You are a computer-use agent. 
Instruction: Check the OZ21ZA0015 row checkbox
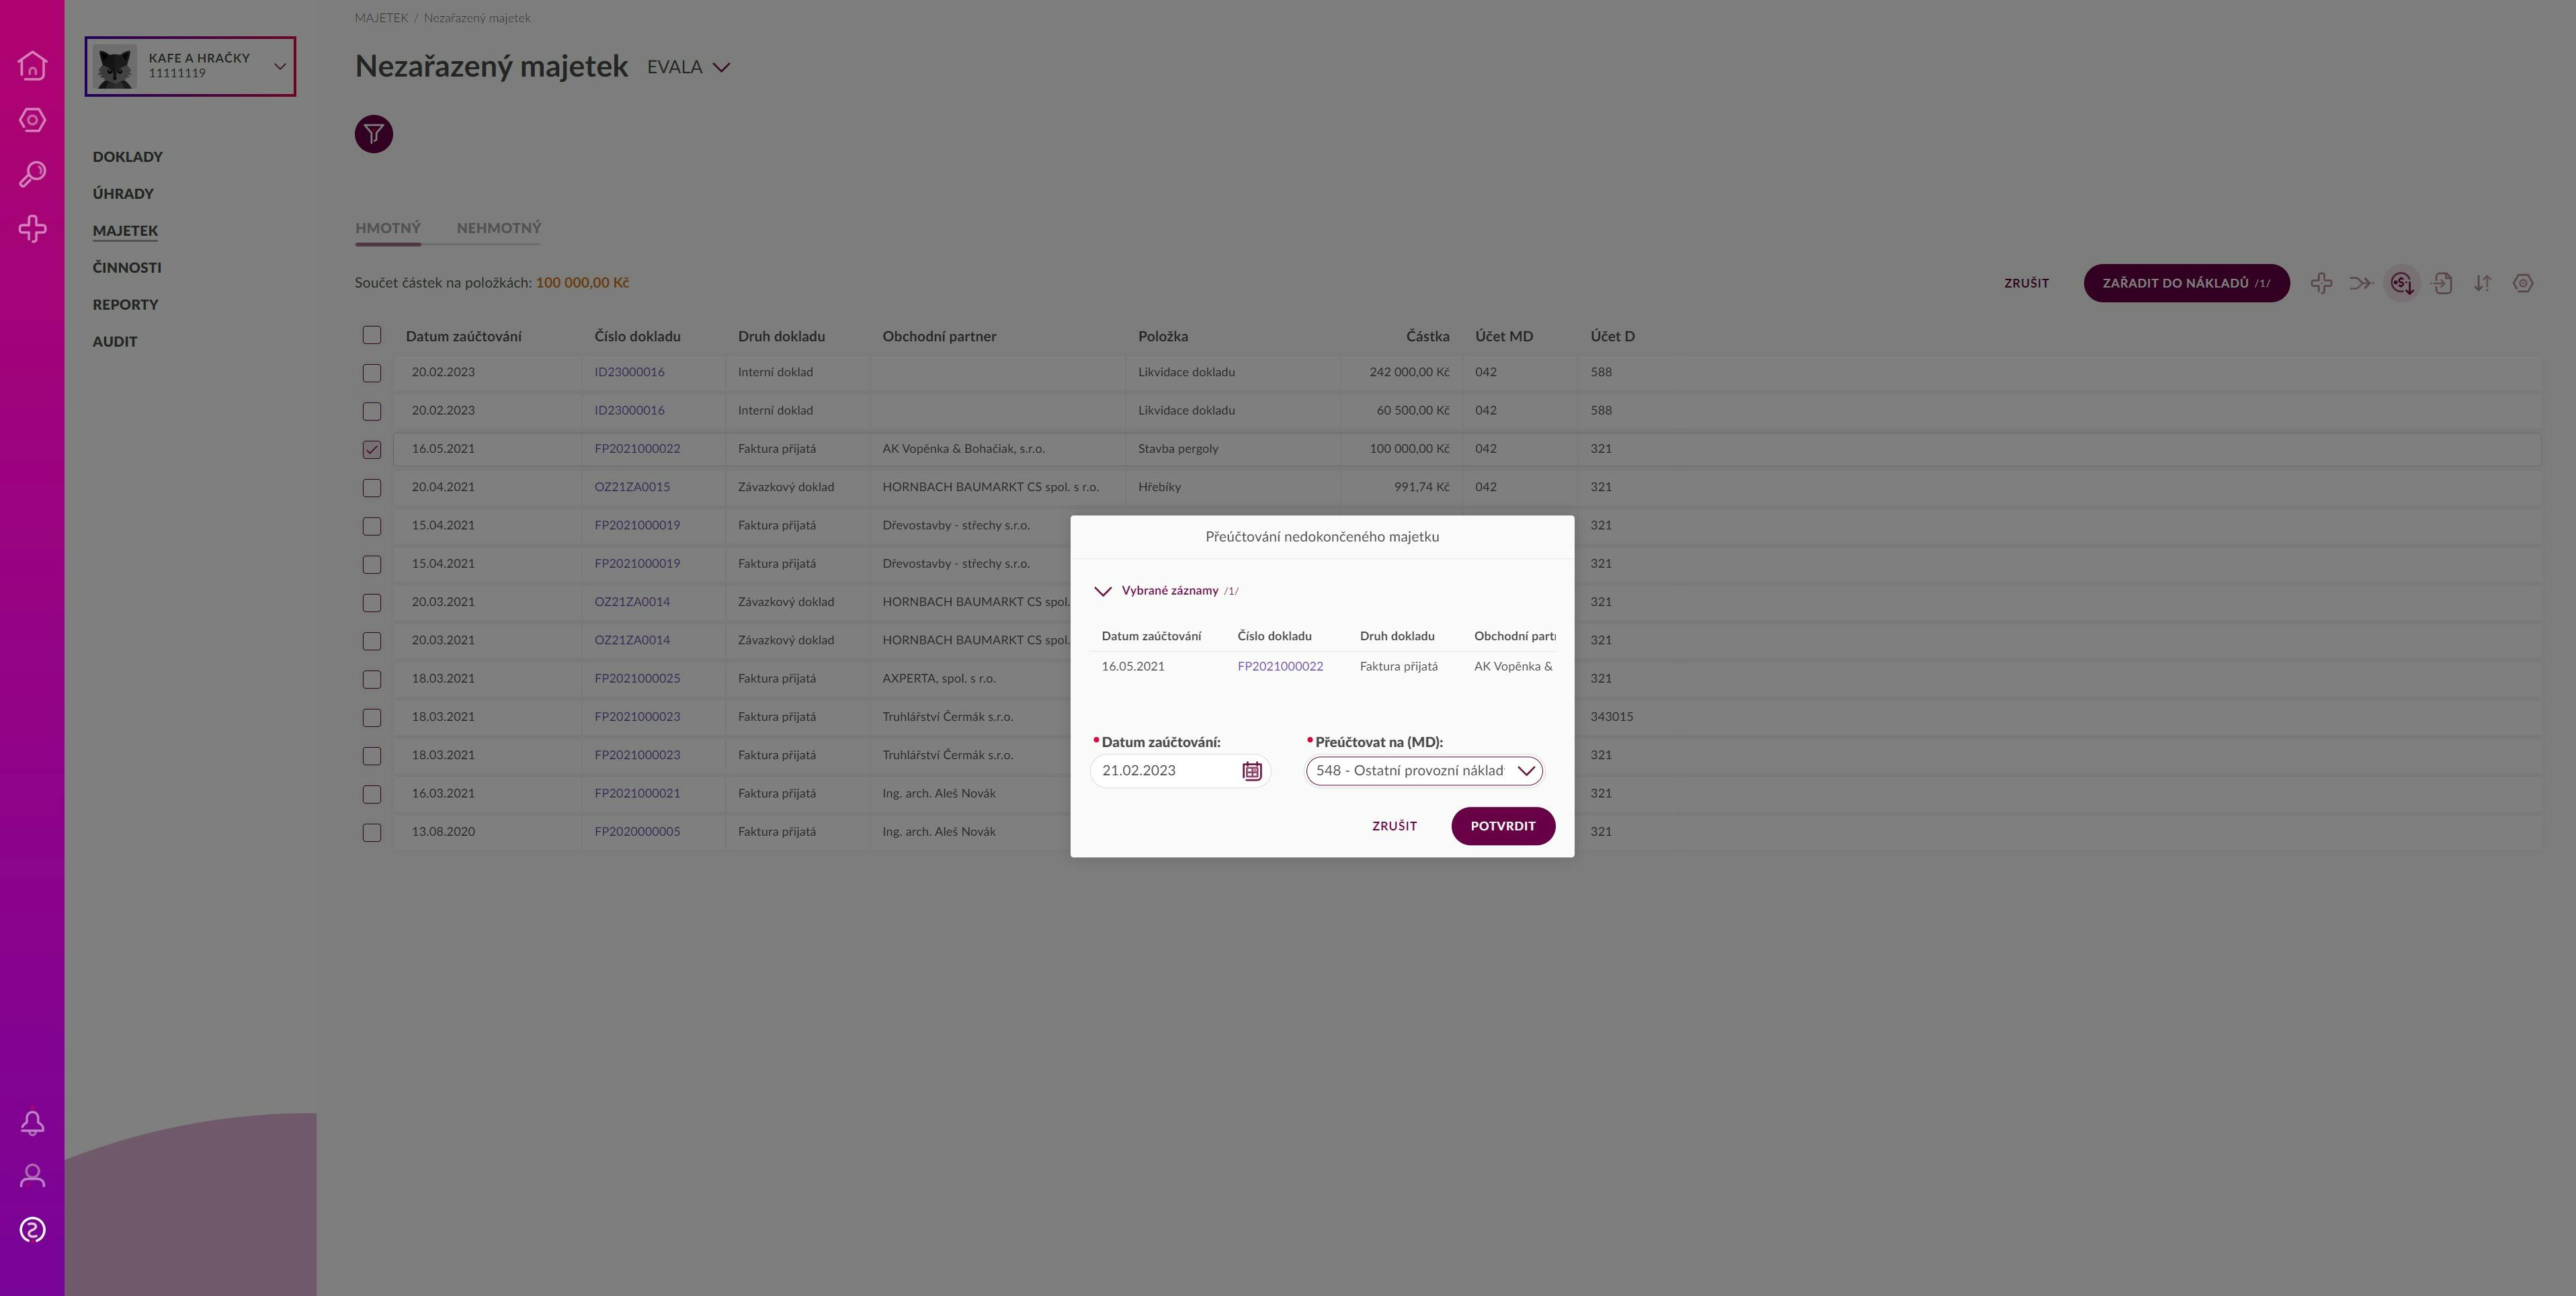point(371,488)
